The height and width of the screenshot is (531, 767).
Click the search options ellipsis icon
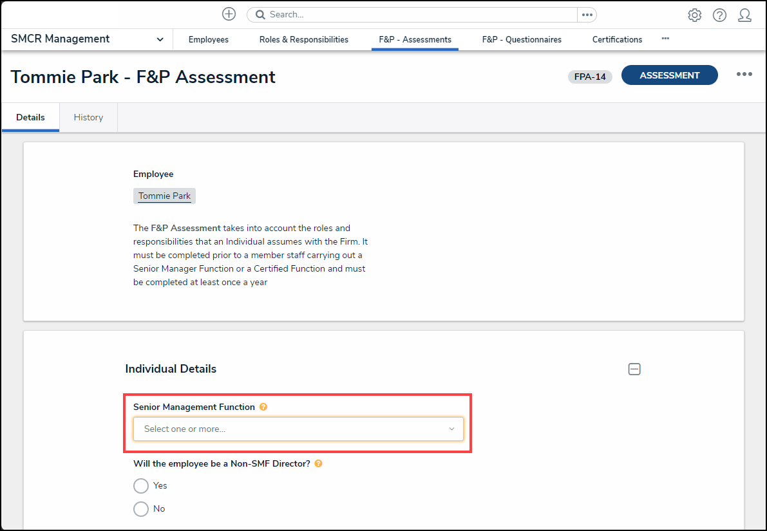(587, 15)
